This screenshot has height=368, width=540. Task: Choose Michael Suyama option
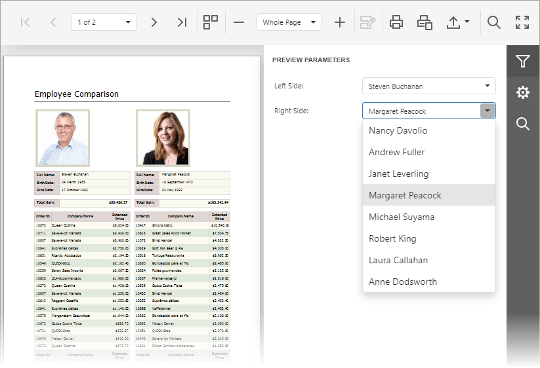(428, 217)
